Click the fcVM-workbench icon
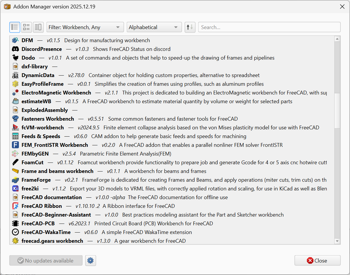The width and height of the screenshot is (350, 275). click(x=15, y=128)
